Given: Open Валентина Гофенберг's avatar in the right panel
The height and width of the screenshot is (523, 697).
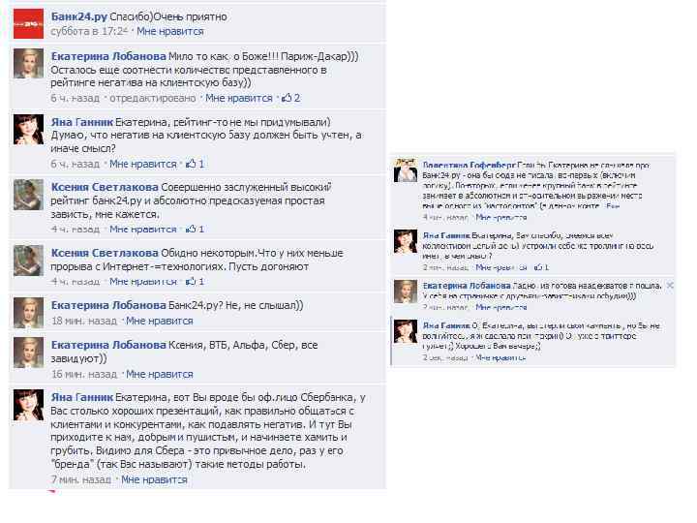Looking at the screenshot, I should tap(406, 170).
